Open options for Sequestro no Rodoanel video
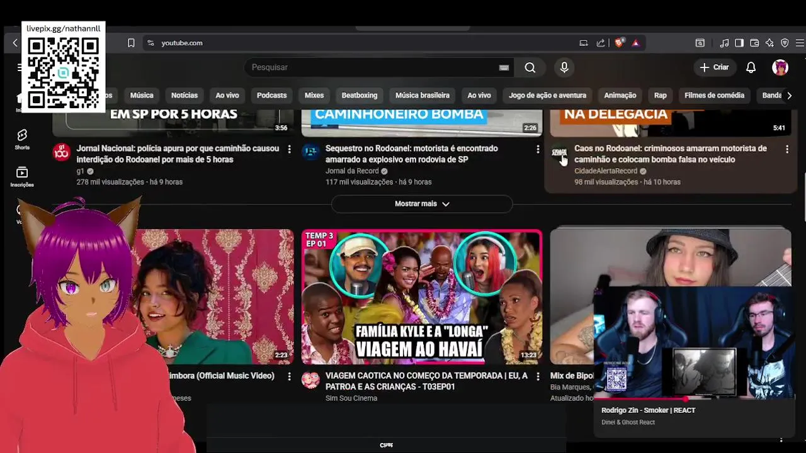 point(538,149)
